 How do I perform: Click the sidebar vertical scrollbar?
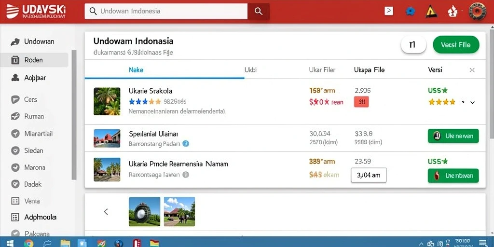click(74, 115)
